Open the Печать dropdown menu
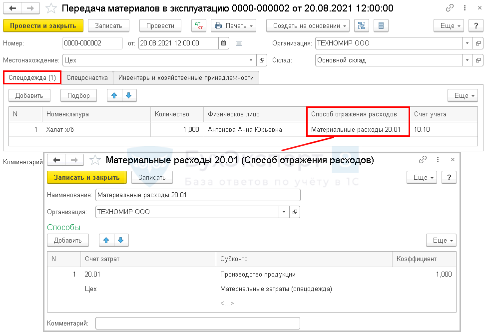The width and height of the screenshot is (486, 334). pos(234,26)
